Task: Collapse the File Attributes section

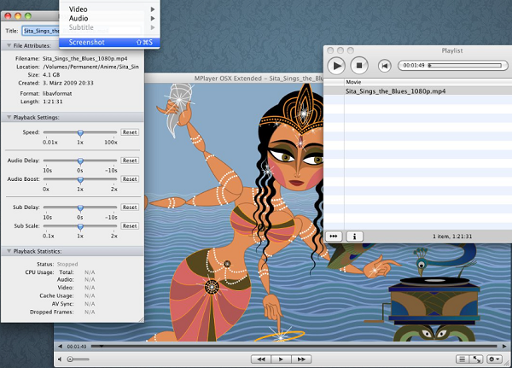Action: coord(9,45)
